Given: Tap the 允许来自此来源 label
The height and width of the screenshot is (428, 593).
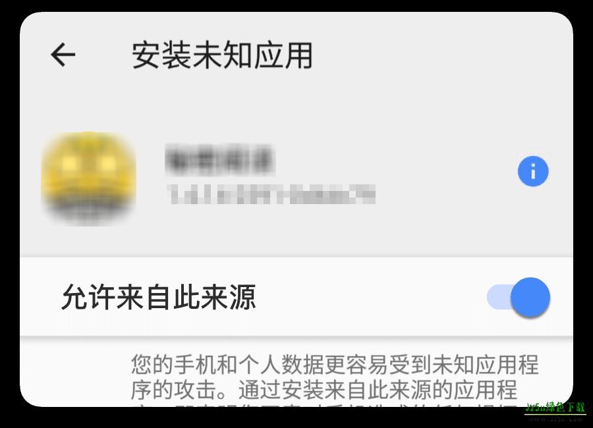Looking at the screenshot, I should point(159,297).
